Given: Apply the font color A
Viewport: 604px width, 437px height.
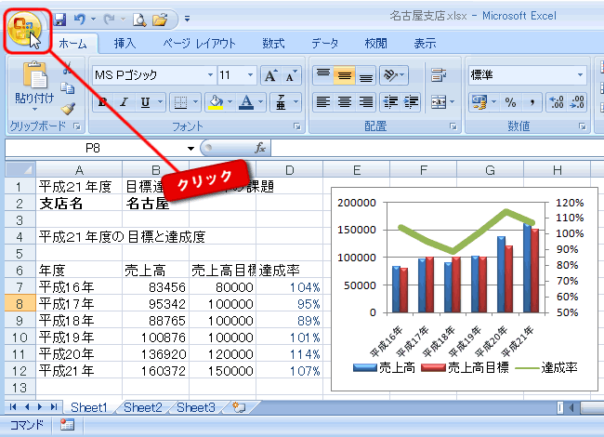Looking at the screenshot, I should click(246, 102).
